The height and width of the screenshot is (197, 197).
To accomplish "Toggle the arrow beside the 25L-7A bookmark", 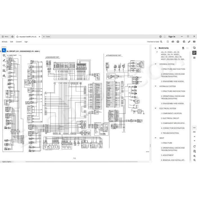I will 157,52.
